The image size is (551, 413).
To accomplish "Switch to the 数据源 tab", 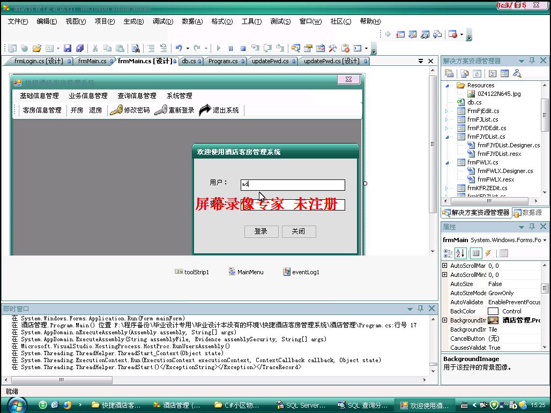I will (527, 213).
